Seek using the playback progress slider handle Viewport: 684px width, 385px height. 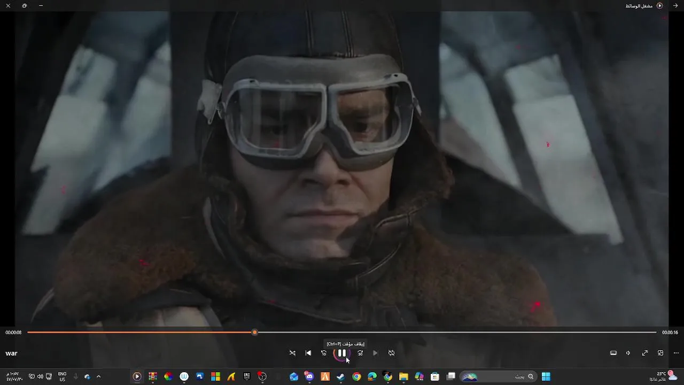tap(255, 333)
